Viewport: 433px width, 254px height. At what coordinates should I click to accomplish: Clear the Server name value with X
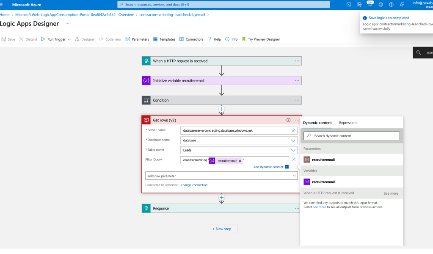tap(293, 130)
